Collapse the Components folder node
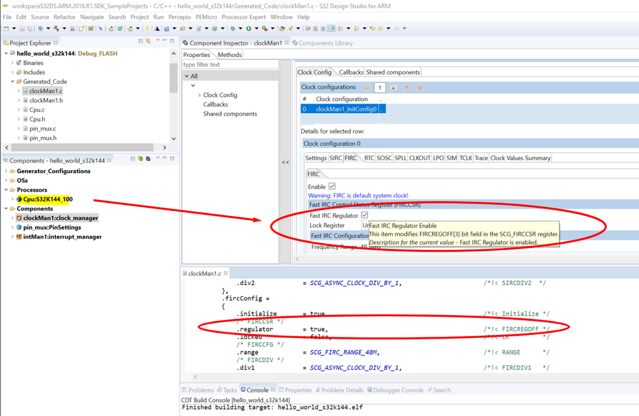This screenshot has height=416, width=639. click(x=6, y=208)
